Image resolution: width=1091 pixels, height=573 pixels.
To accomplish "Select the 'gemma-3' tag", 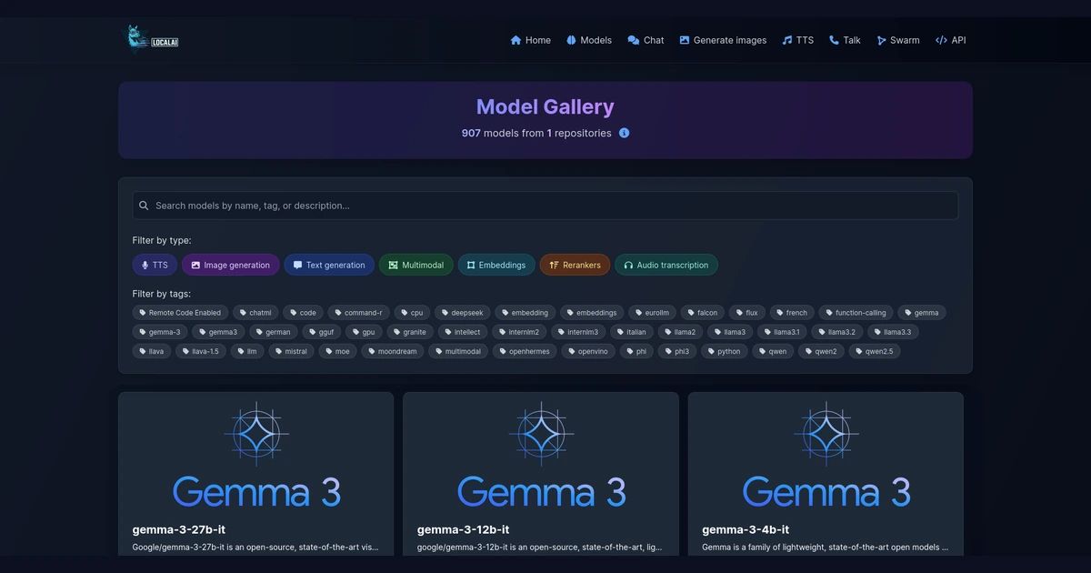I will pos(160,332).
